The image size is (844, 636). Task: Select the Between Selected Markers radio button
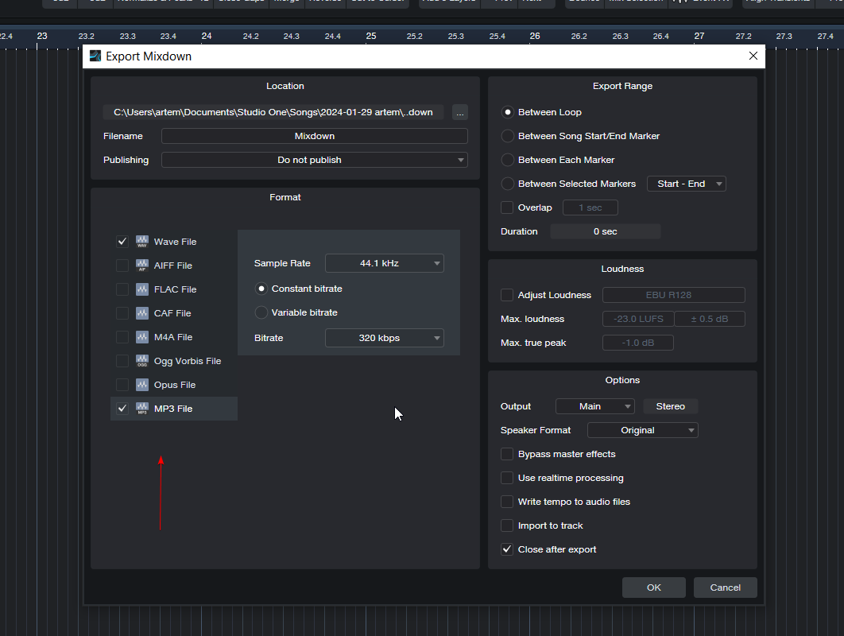click(x=507, y=184)
